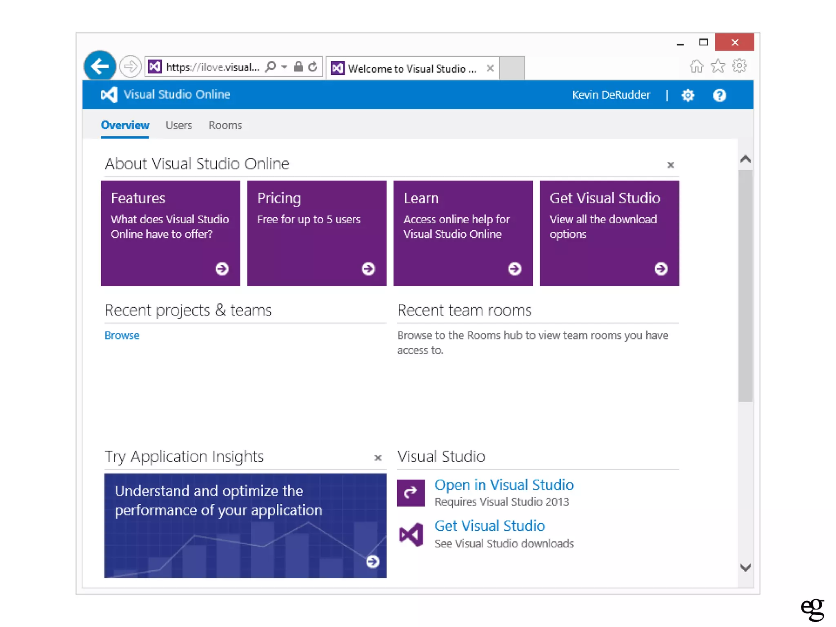Click the Browse projects link
The image size is (836, 627).
pos(122,335)
